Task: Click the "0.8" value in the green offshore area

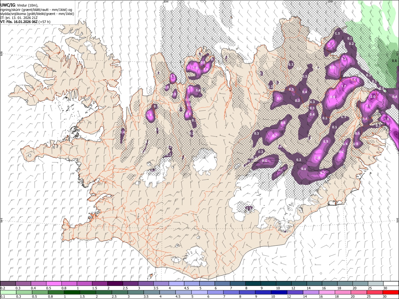Action: [x=394, y=61]
